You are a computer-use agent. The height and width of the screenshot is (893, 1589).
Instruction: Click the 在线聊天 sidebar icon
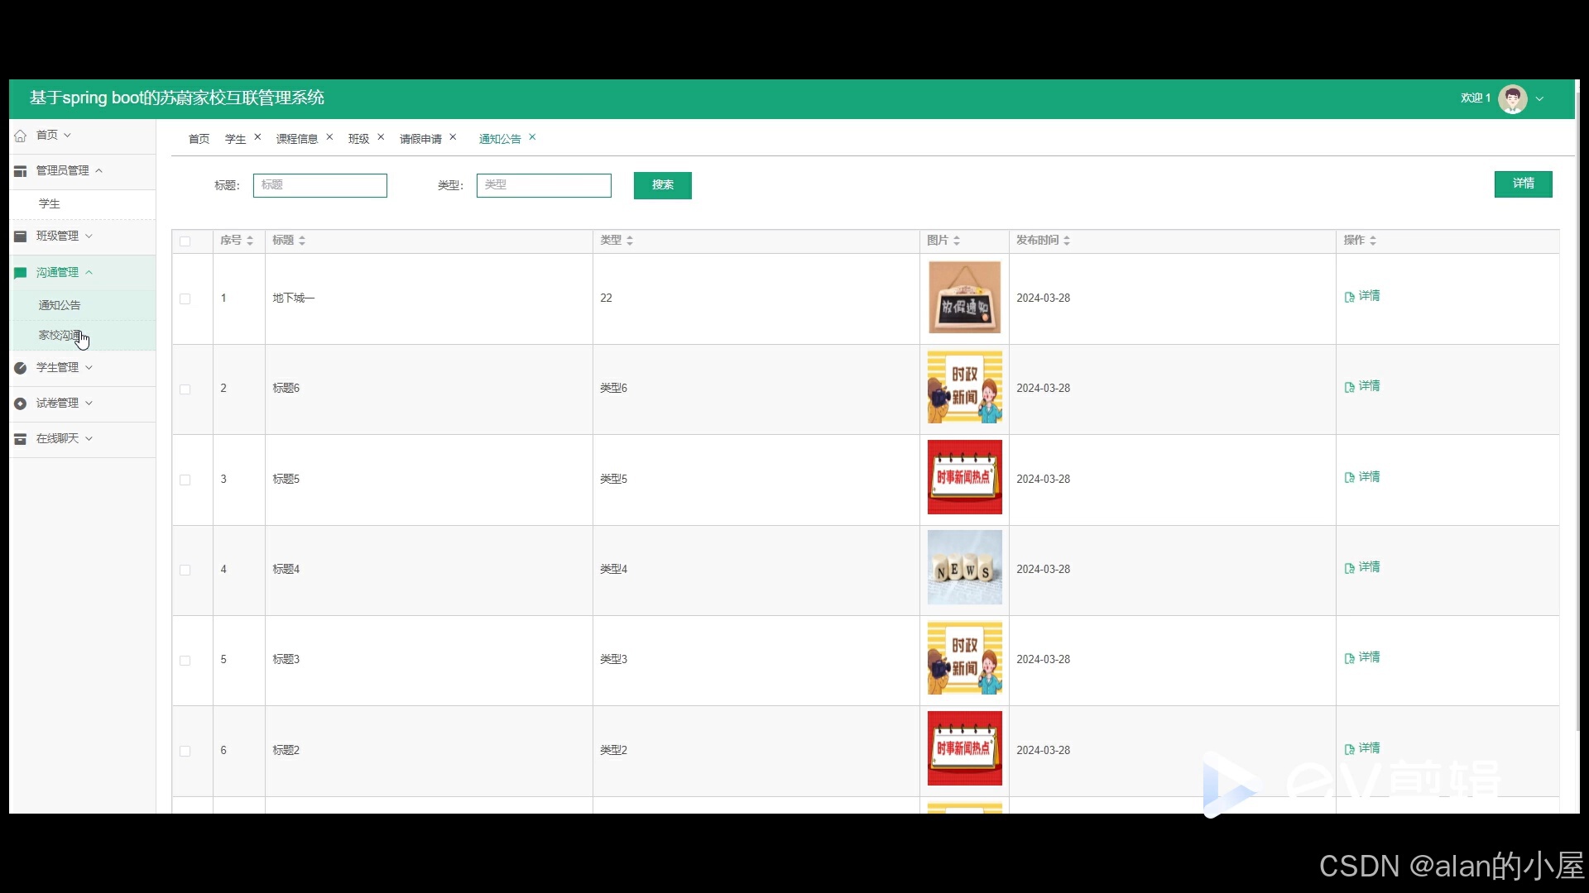click(x=21, y=439)
